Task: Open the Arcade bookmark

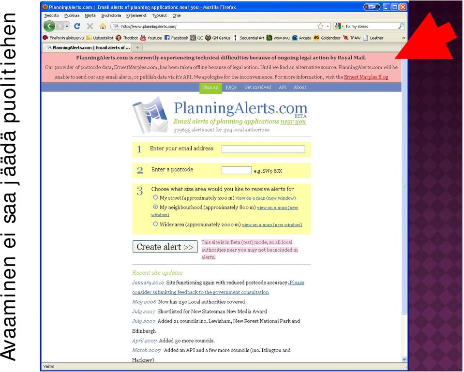Action: pos(301,38)
